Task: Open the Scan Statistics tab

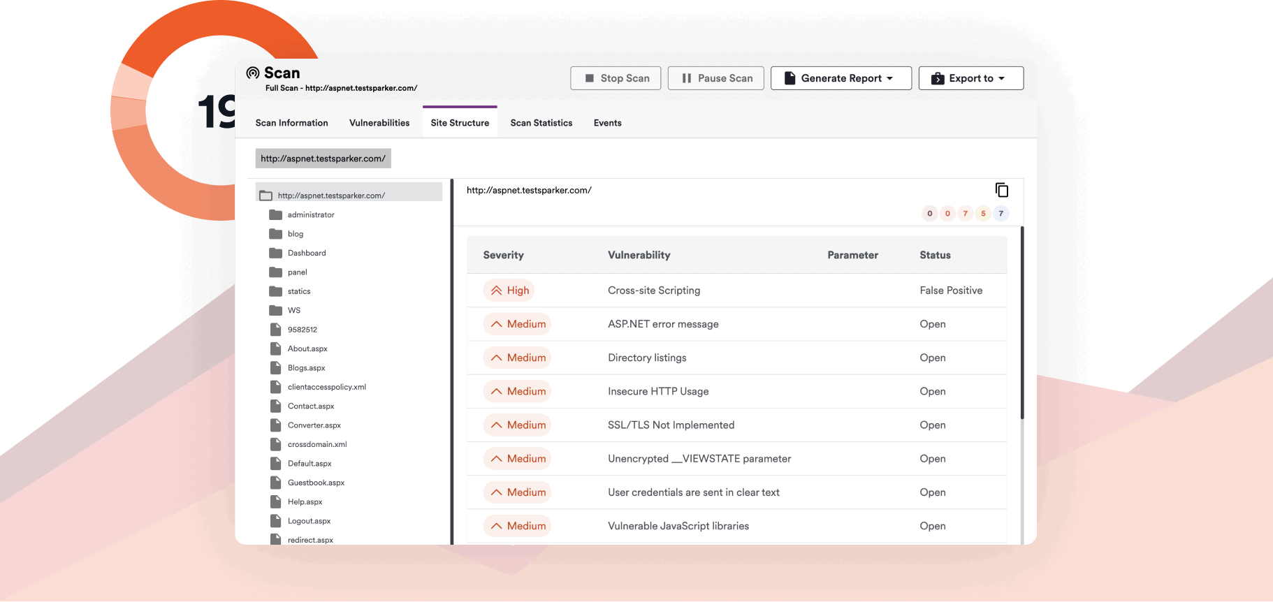Action: tap(541, 123)
